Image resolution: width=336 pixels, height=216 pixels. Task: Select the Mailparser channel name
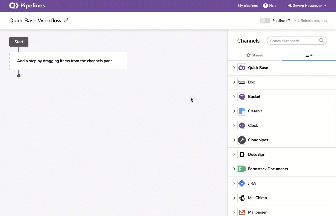(x=257, y=212)
